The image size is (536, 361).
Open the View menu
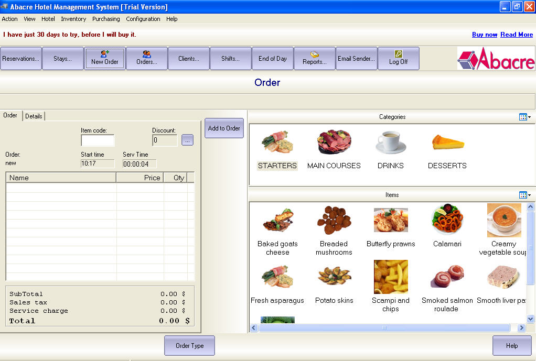click(29, 19)
